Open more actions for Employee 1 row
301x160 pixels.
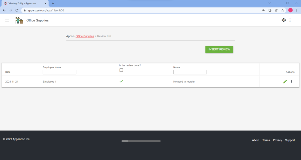point(291,82)
